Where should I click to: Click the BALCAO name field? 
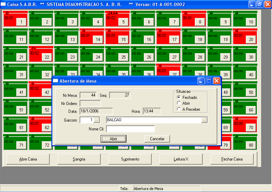pos(154,120)
